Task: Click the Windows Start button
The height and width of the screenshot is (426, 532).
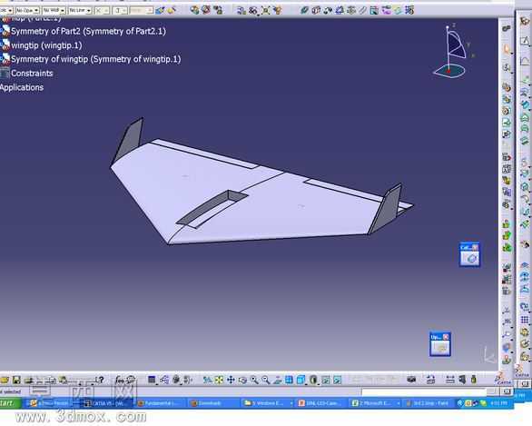Action: coord(10,403)
